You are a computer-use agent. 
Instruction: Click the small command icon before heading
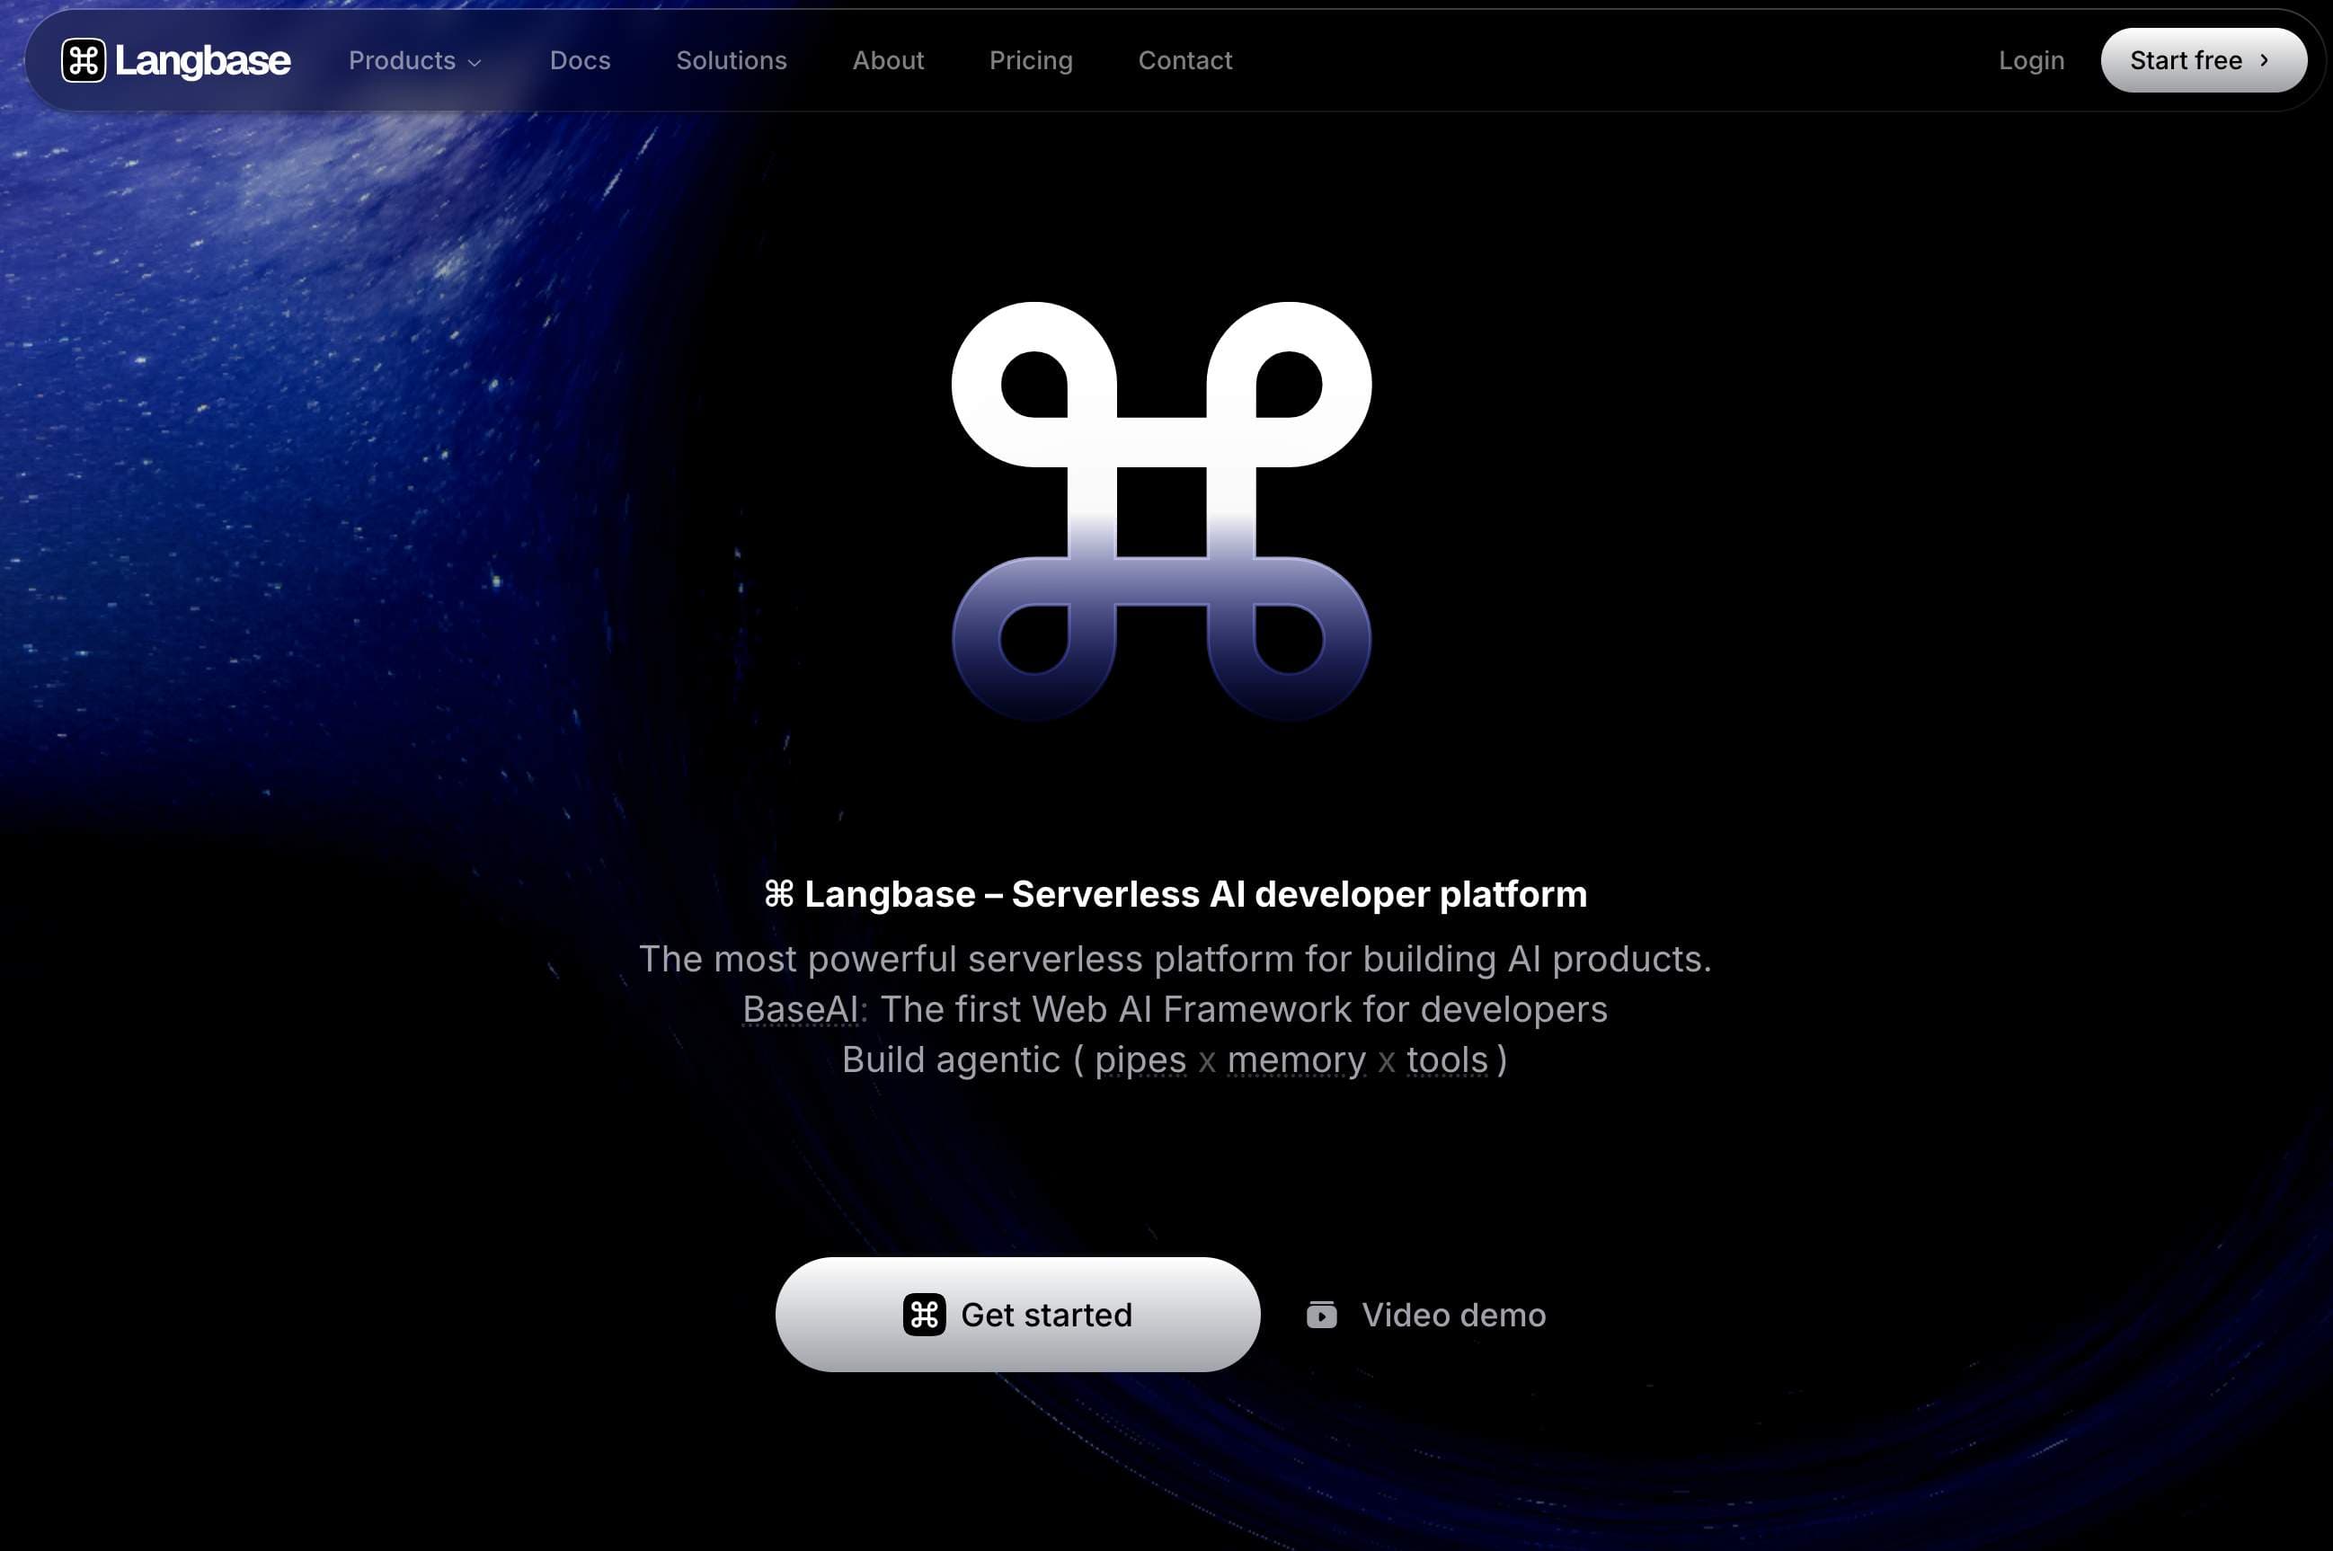779,894
